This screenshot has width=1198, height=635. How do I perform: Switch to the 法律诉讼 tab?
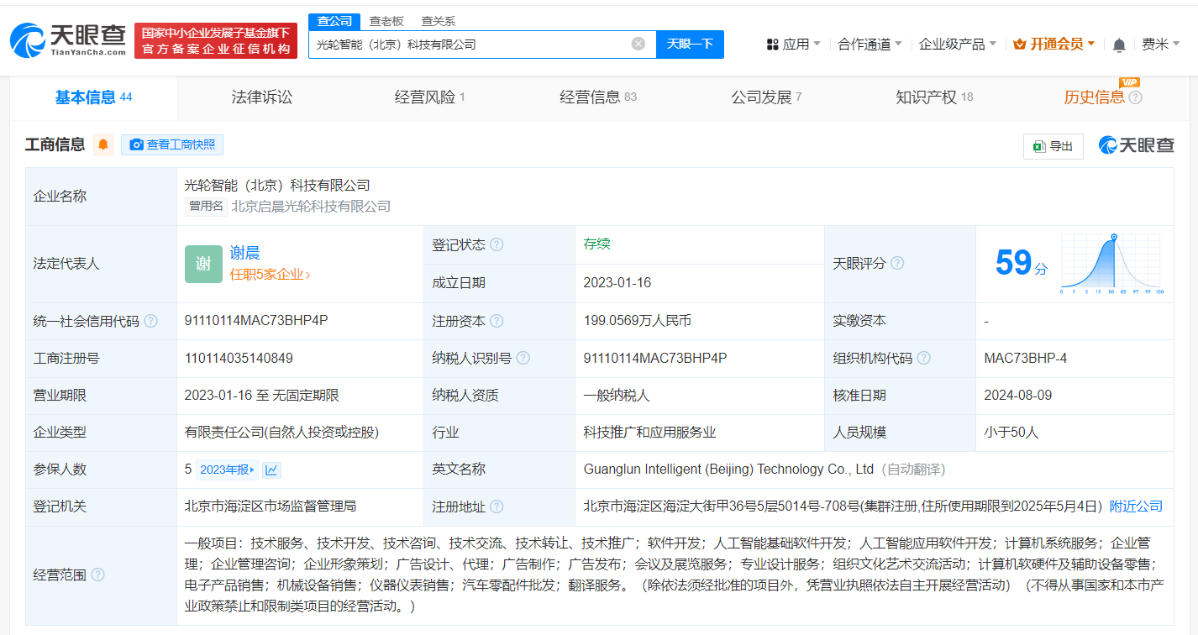pyautogui.click(x=262, y=96)
